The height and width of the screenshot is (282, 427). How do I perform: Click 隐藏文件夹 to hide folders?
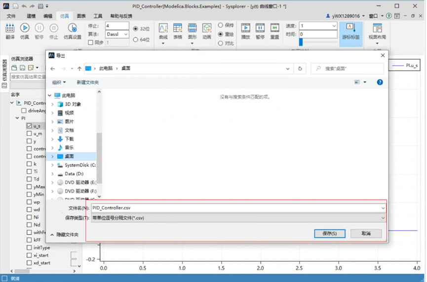[x=65, y=235]
